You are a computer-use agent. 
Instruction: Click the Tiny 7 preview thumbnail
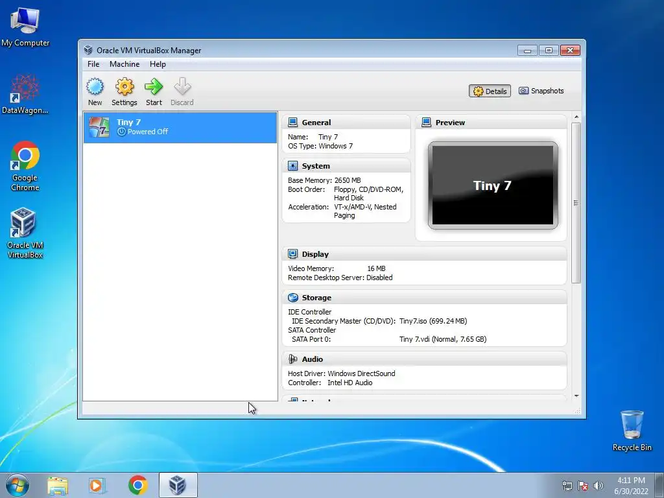click(493, 185)
